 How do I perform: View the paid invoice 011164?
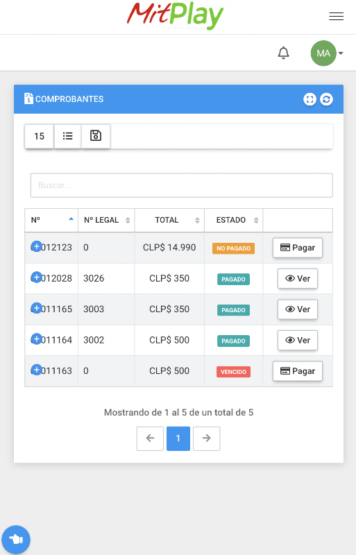[x=298, y=340]
